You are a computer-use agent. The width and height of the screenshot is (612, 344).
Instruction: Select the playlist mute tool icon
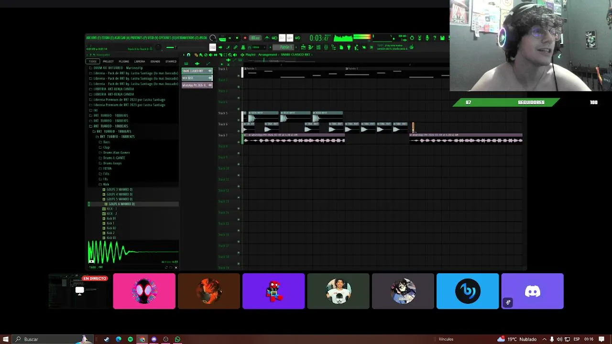210,55
